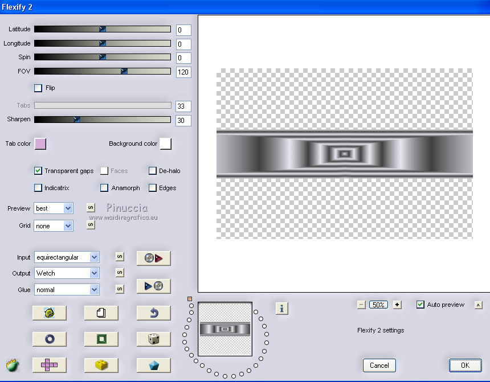The width and height of the screenshot is (490, 382).
Task: Click the S button next to Input dropdown
Action: pos(120,257)
